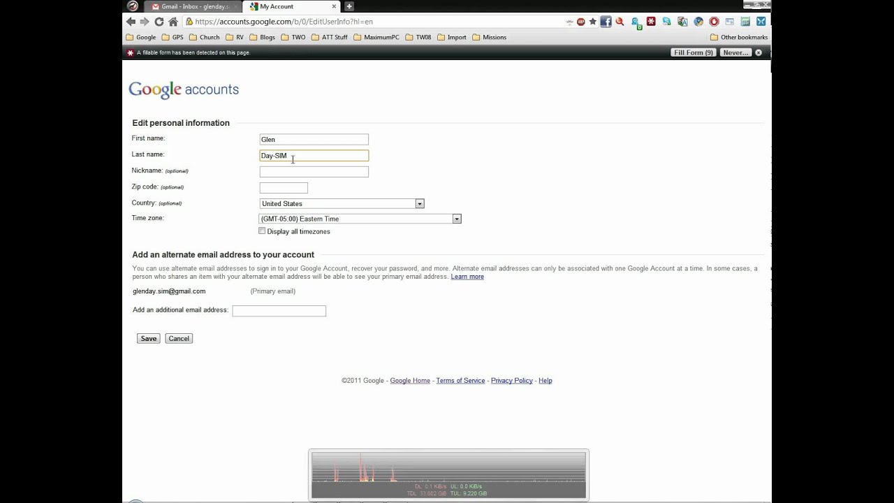
Task: Open the Google bookmarks folder
Action: pyautogui.click(x=140, y=37)
